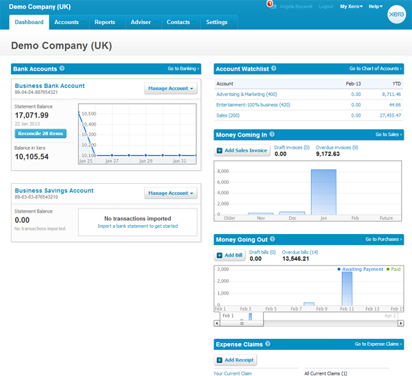Viewport: 412px width, 376px height.
Task: Click left arrow of Money Going Out scrollbar
Action: tap(217, 323)
